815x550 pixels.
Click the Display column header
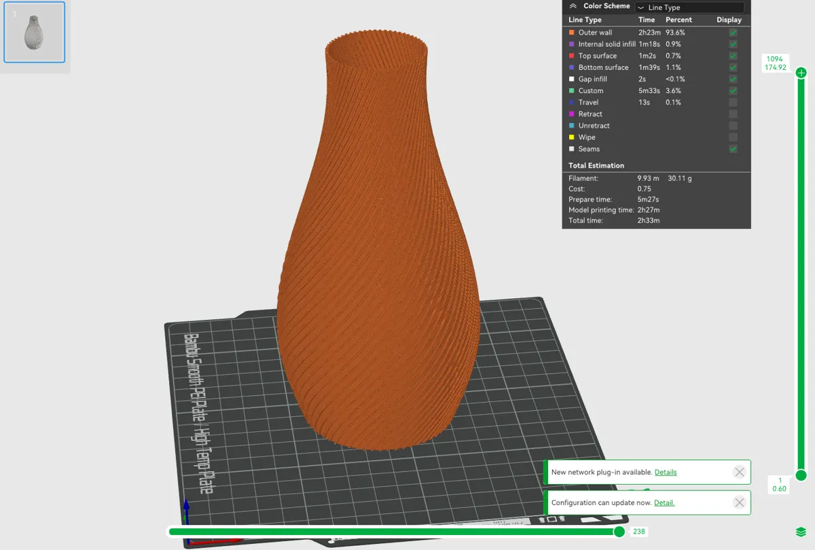pos(729,20)
